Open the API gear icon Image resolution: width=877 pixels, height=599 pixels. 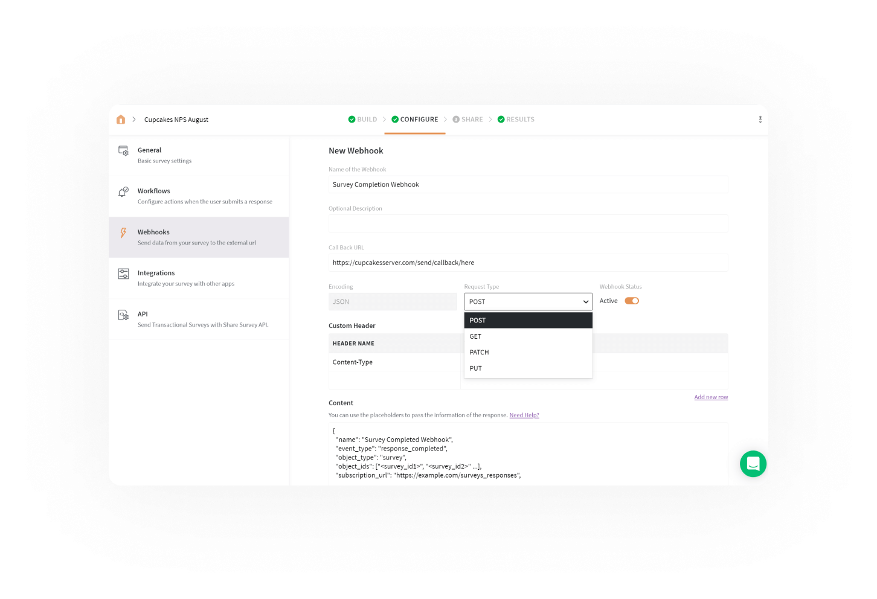123,315
